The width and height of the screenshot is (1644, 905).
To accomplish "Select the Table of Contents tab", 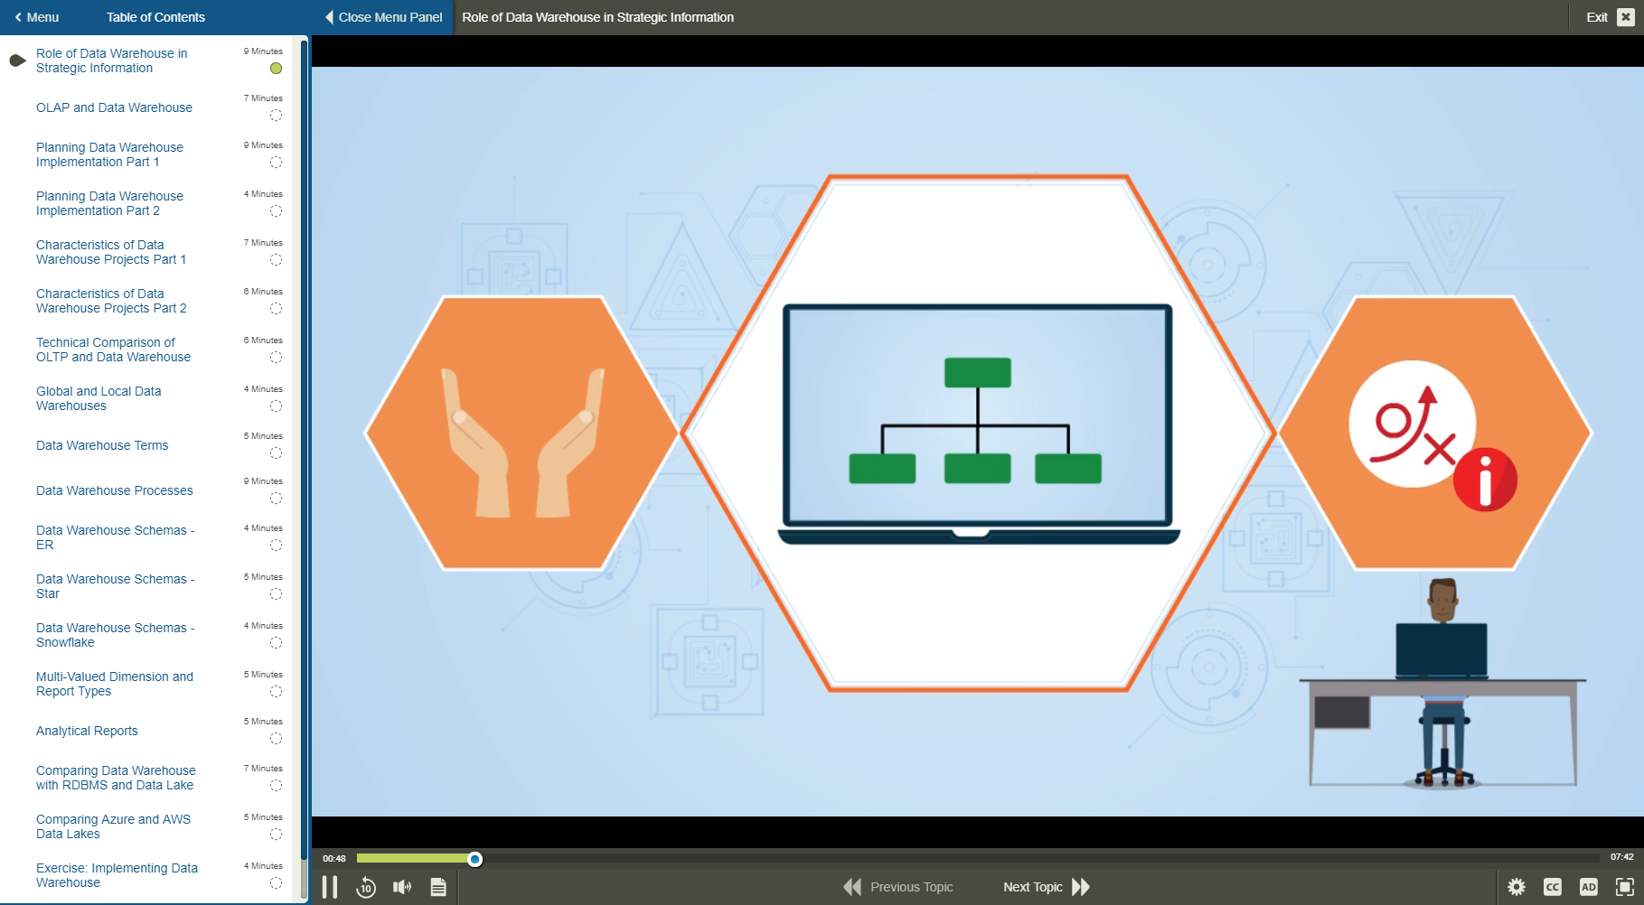I will pyautogui.click(x=155, y=17).
